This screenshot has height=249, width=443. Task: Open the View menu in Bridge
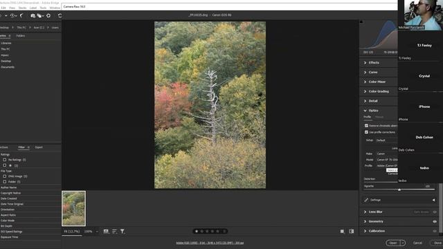tap(12, 8)
